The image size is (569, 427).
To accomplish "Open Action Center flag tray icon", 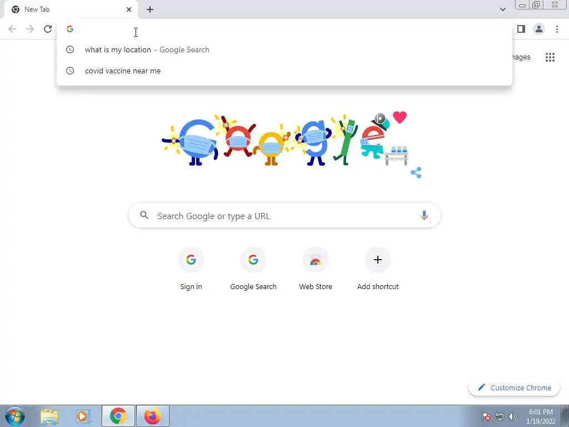I will [x=486, y=416].
